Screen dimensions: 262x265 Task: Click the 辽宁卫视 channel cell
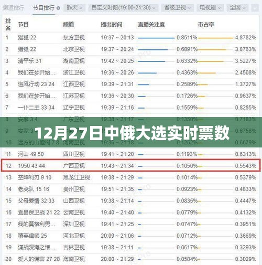74,108
